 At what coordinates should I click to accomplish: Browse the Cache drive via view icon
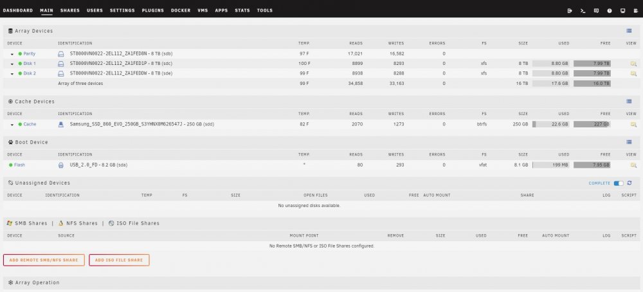pyautogui.click(x=633, y=124)
